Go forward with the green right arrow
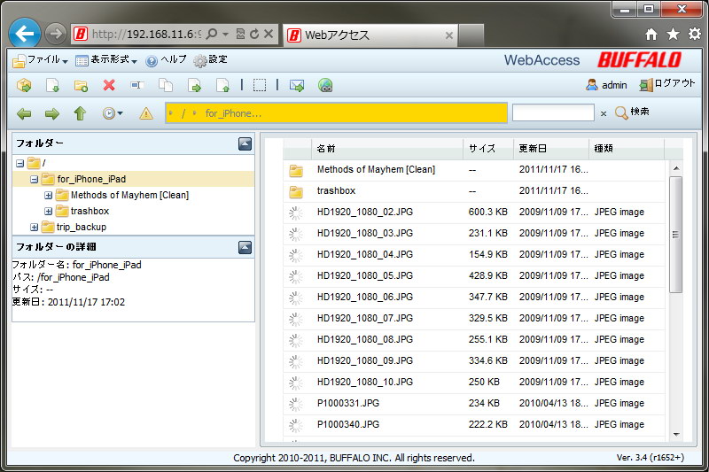This screenshot has width=709, height=472. click(x=52, y=113)
